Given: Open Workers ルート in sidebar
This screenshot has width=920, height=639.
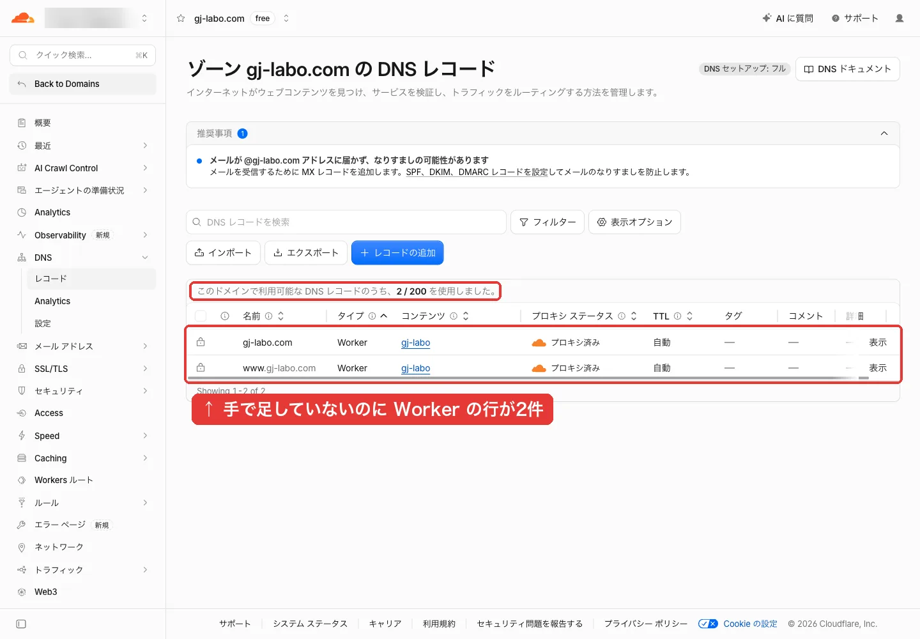Looking at the screenshot, I should pyautogui.click(x=64, y=481).
